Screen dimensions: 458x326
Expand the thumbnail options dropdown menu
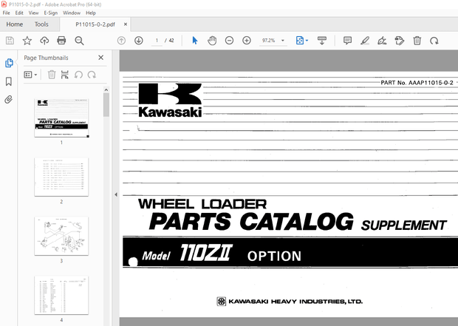click(x=30, y=74)
